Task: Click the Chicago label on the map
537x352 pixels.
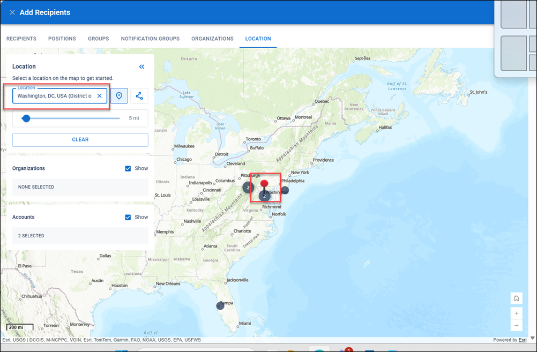Action: coord(184,159)
